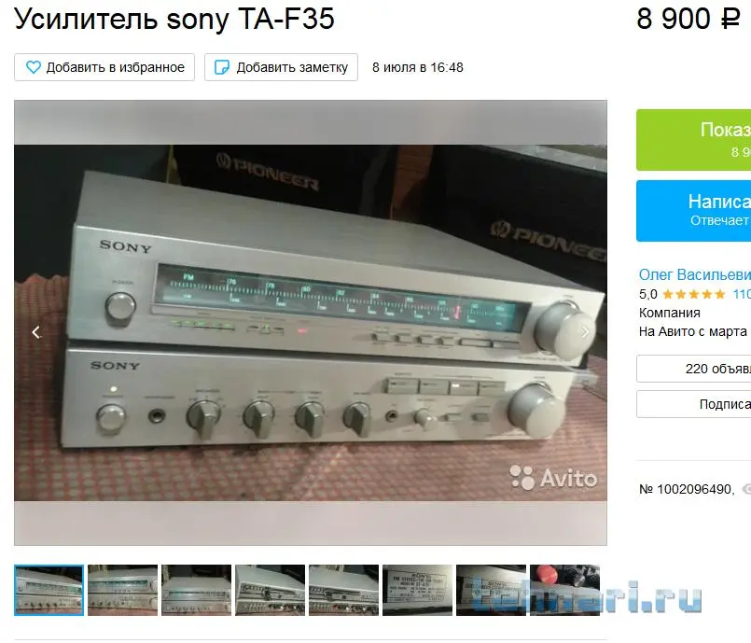Subscribe to the seller via Подписаться
This screenshot has height=643, width=751.
point(693,404)
